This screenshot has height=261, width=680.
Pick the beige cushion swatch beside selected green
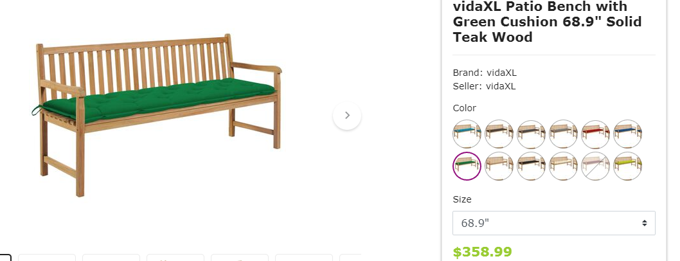[499, 166]
